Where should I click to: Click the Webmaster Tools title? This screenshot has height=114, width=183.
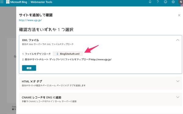[41, 2]
